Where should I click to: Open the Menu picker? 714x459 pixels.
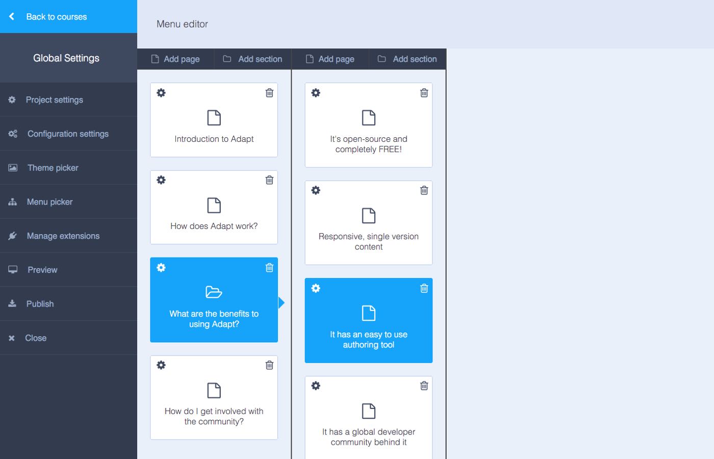point(68,202)
